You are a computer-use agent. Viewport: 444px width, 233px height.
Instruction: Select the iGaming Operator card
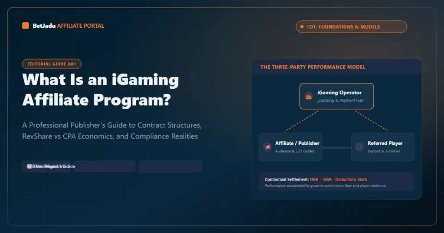click(x=336, y=96)
